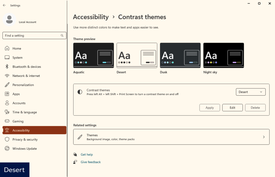Open Windows Update settings

click(25, 148)
